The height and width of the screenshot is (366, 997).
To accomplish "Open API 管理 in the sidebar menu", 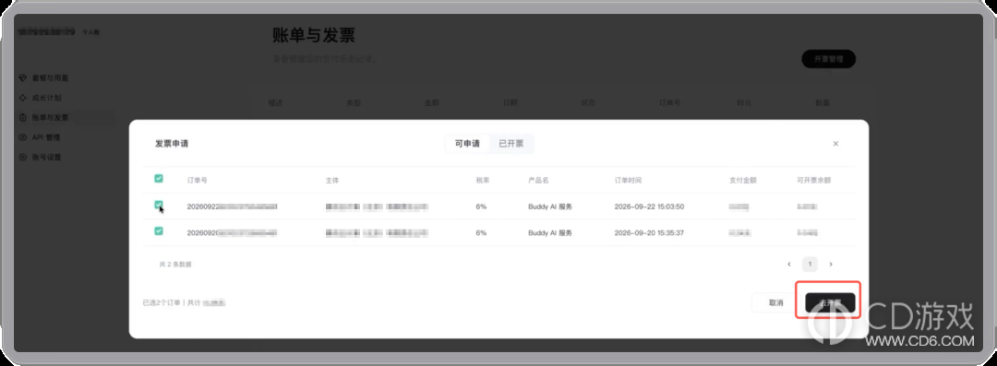I will pyautogui.click(x=46, y=137).
